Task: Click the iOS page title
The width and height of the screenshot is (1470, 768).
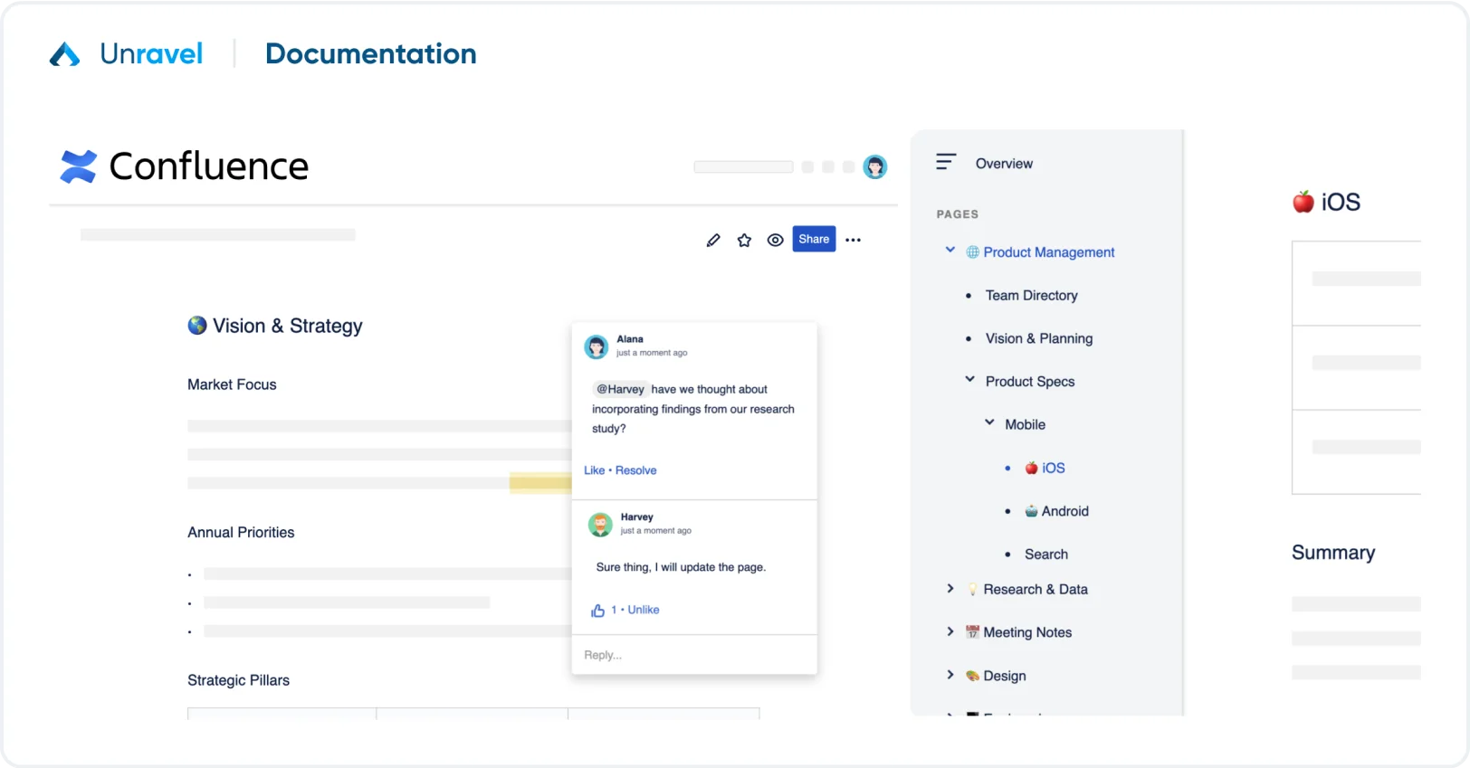Action: point(1341,203)
